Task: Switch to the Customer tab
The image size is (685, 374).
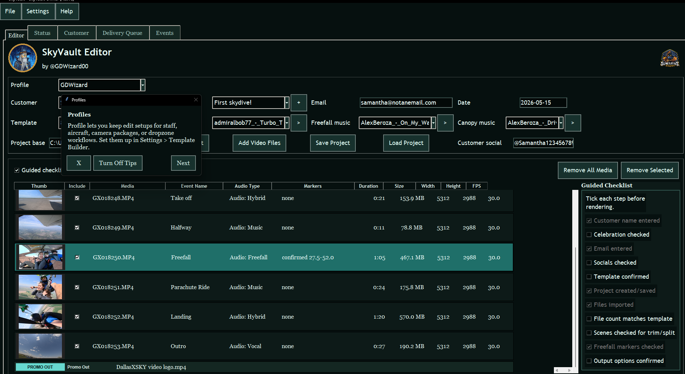Action: [76, 33]
